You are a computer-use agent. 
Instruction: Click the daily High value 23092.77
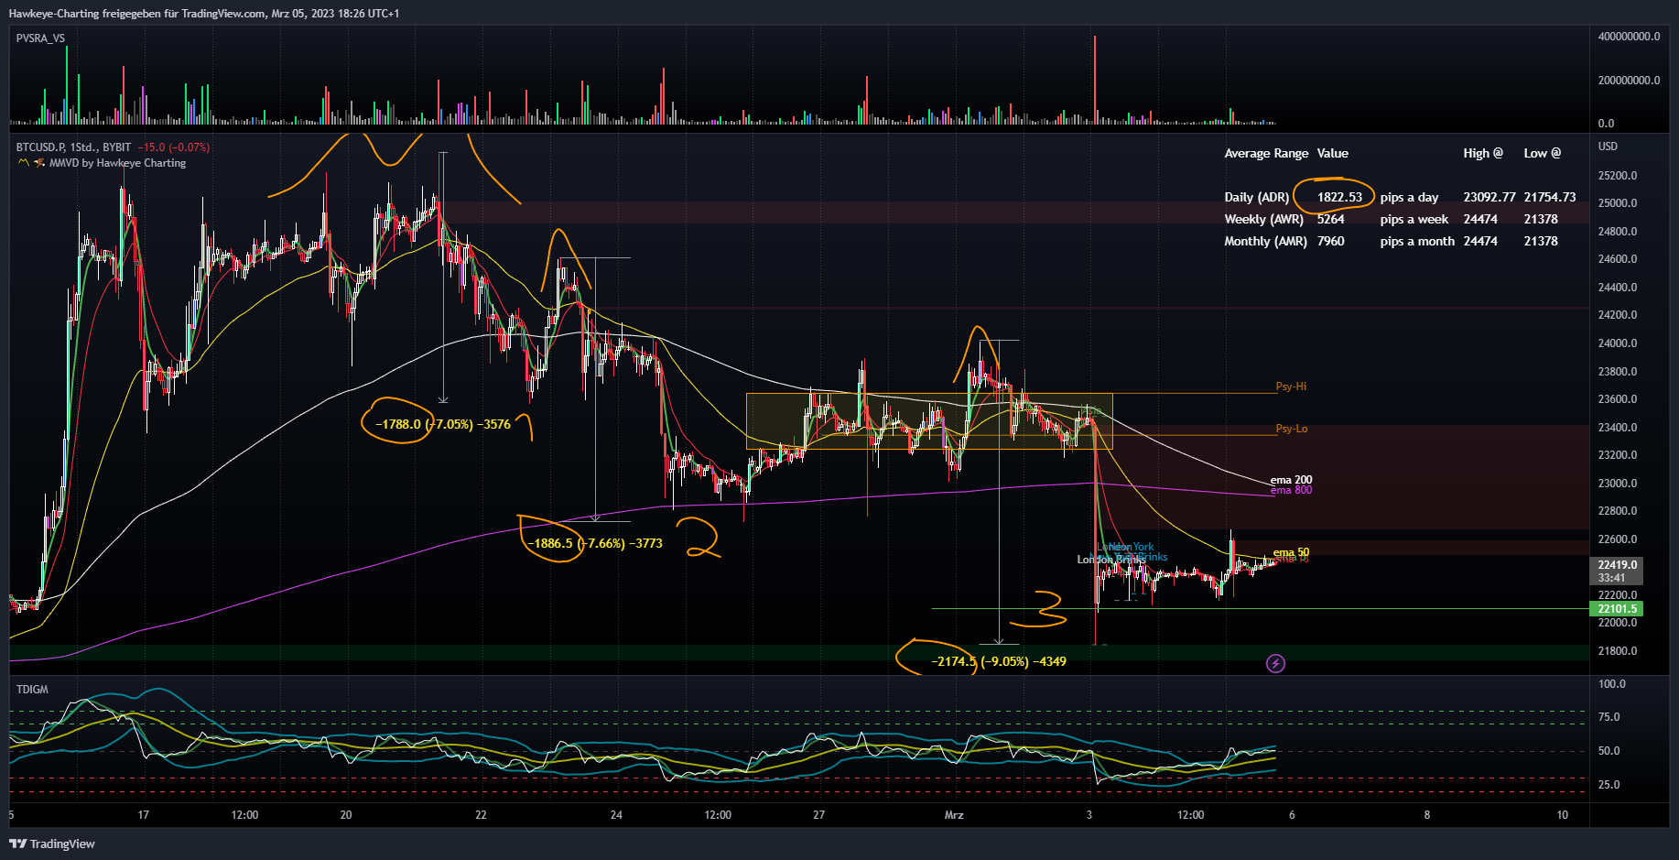tap(1489, 197)
